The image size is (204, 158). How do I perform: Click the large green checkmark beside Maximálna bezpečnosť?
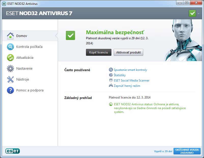click(x=70, y=35)
